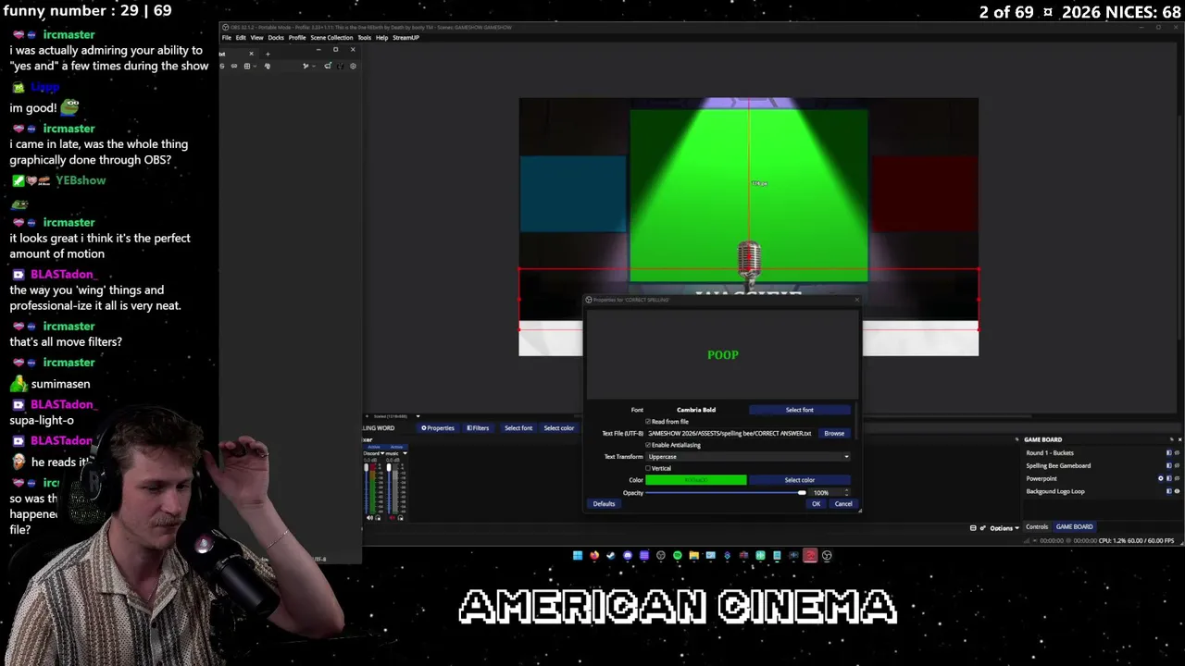Open the Options dropdown in the dock bar
Image resolution: width=1185 pixels, height=666 pixels.
point(1004,527)
